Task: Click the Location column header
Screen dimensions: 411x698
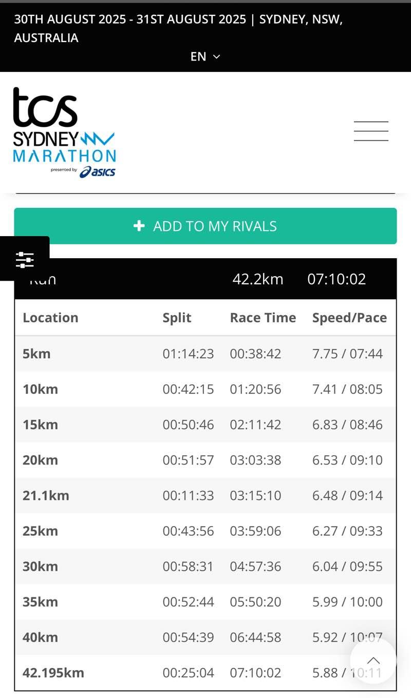Action: tap(50, 318)
